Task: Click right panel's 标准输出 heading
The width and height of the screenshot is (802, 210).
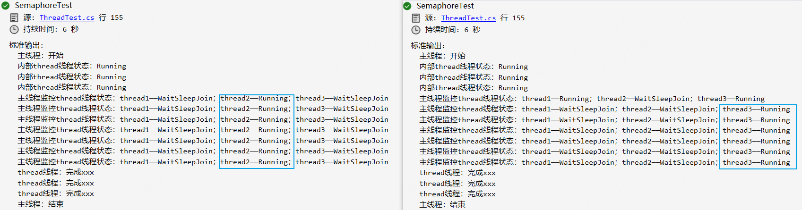Action: coord(428,46)
